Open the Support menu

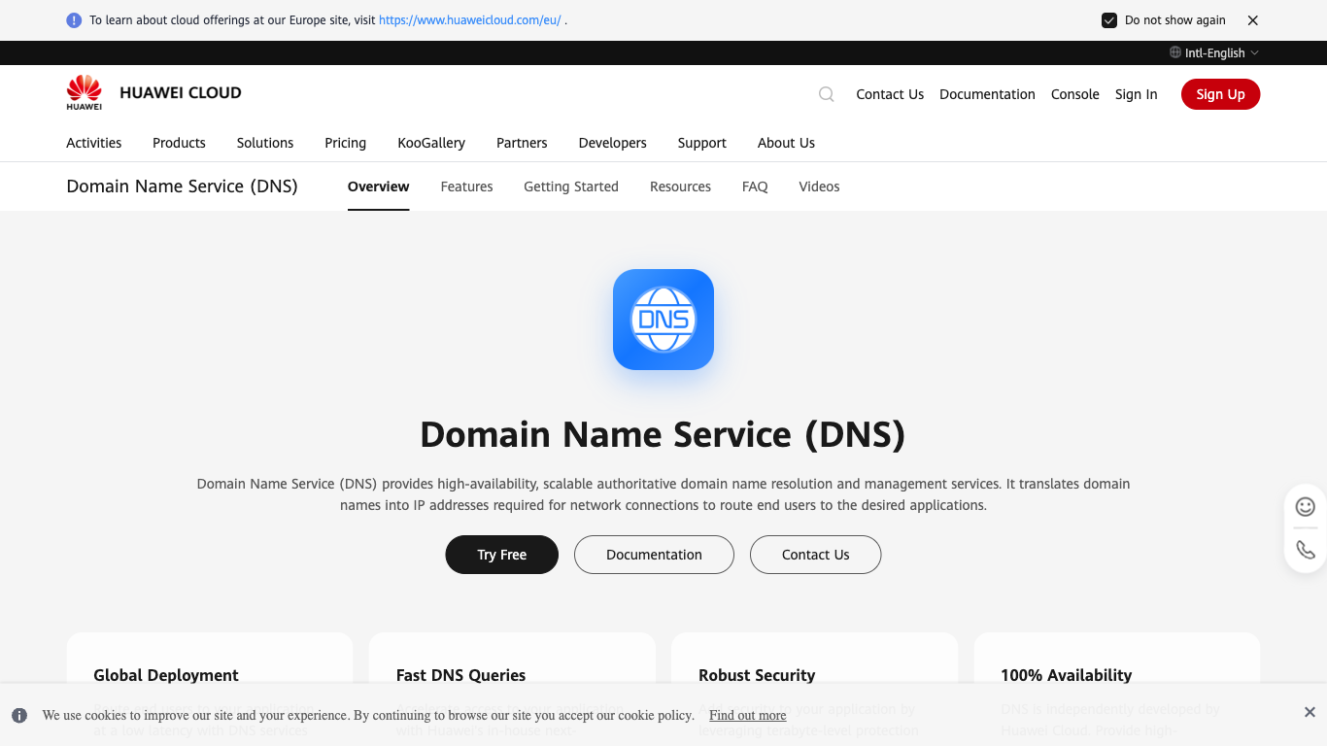(702, 143)
